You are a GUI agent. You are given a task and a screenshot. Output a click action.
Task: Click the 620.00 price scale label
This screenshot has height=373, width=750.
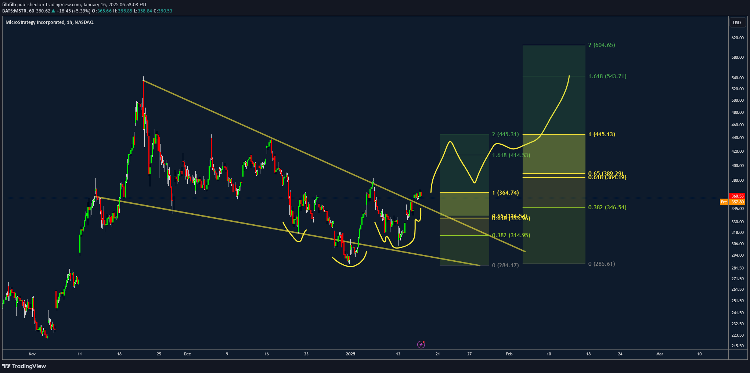(737, 38)
